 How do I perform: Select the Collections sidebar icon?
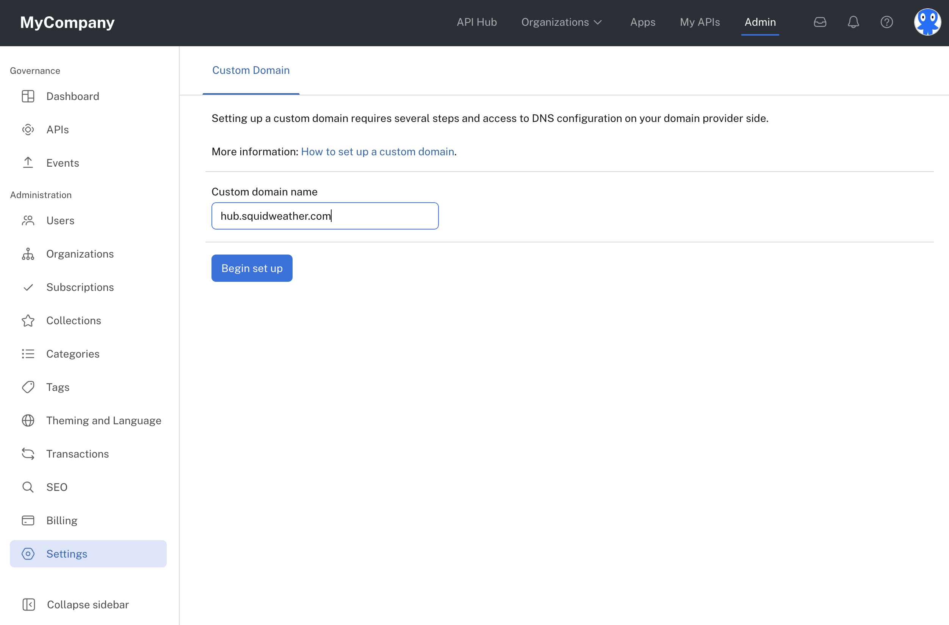click(x=28, y=320)
